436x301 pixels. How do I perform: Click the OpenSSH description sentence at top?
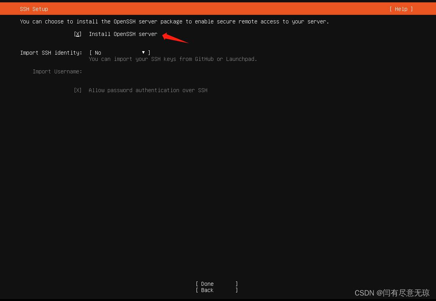point(174,21)
